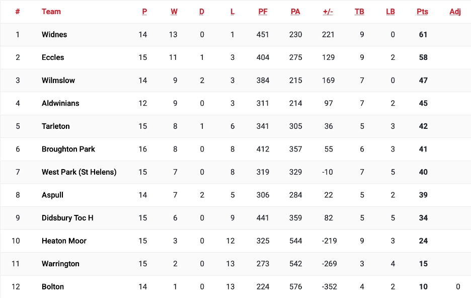Select the Wilmslow team name
The height and width of the screenshot is (298, 471).
tap(58, 81)
